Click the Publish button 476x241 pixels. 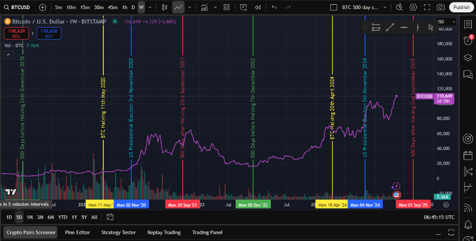coord(461,7)
